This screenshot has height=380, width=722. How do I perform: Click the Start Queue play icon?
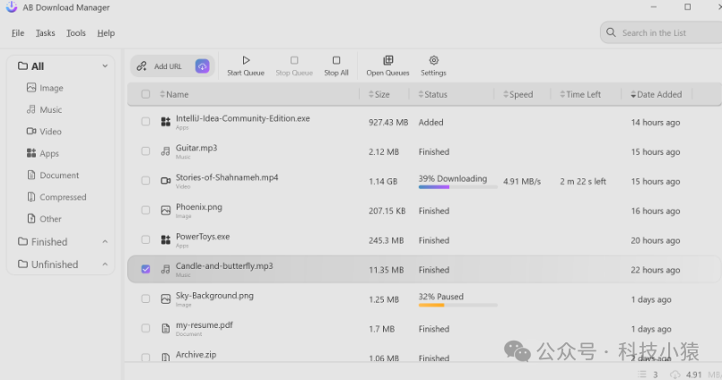246,61
